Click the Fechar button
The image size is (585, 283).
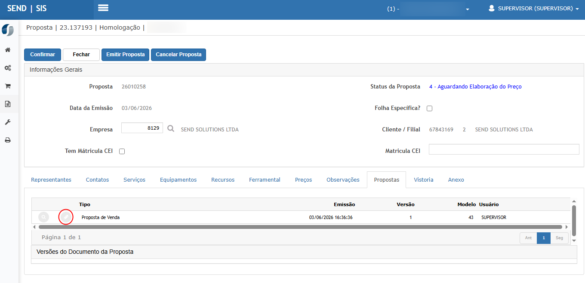pyautogui.click(x=81, y=55)
